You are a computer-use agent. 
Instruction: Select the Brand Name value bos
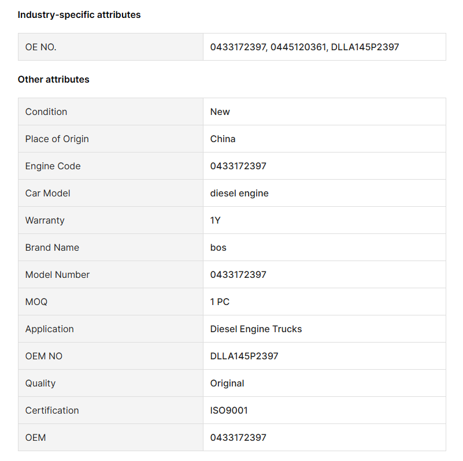point(218,248)
